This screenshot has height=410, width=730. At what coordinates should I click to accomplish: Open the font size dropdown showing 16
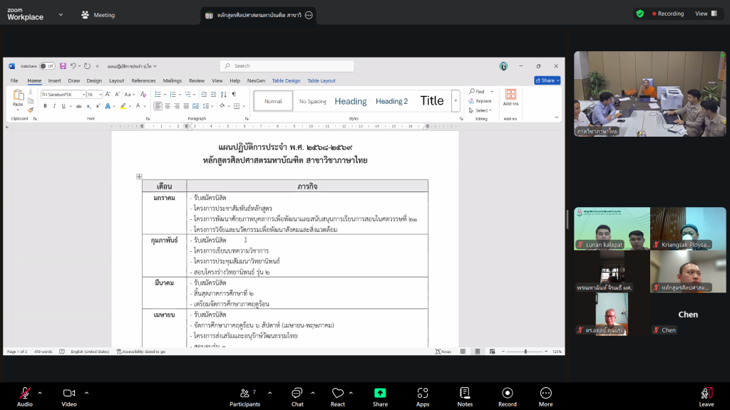click(x=100, y=95)
